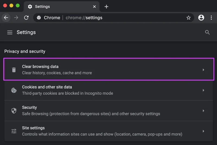Click the shield icon beside Security
This screenshot has width=217, height=145.
click(x=14, y=111)
